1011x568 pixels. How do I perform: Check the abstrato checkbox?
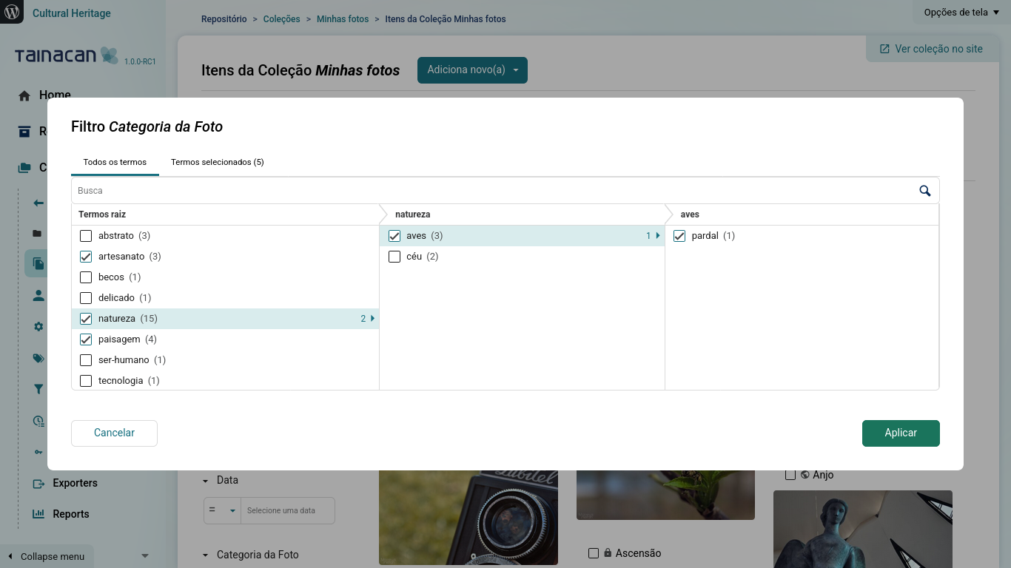[85, 235]
